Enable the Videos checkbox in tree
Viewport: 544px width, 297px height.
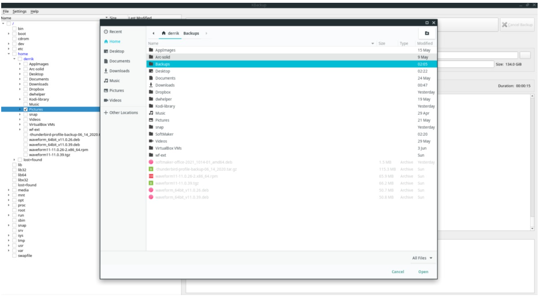tap(25, 119)
